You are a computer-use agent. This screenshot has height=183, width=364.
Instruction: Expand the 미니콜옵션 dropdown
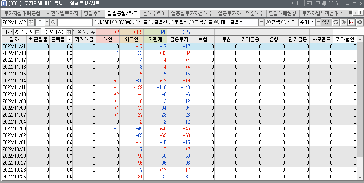pos(261,22)
